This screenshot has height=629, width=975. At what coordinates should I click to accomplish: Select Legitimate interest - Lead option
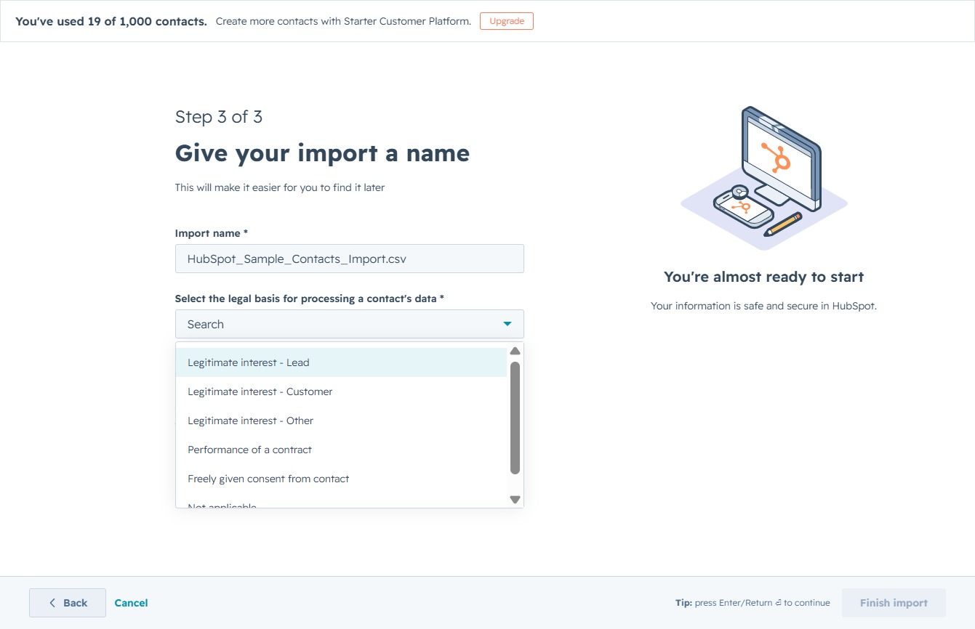[341, 362]
